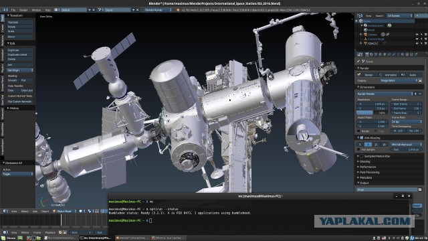Click the RenderLayers icon in Outliner

(365, 25)
